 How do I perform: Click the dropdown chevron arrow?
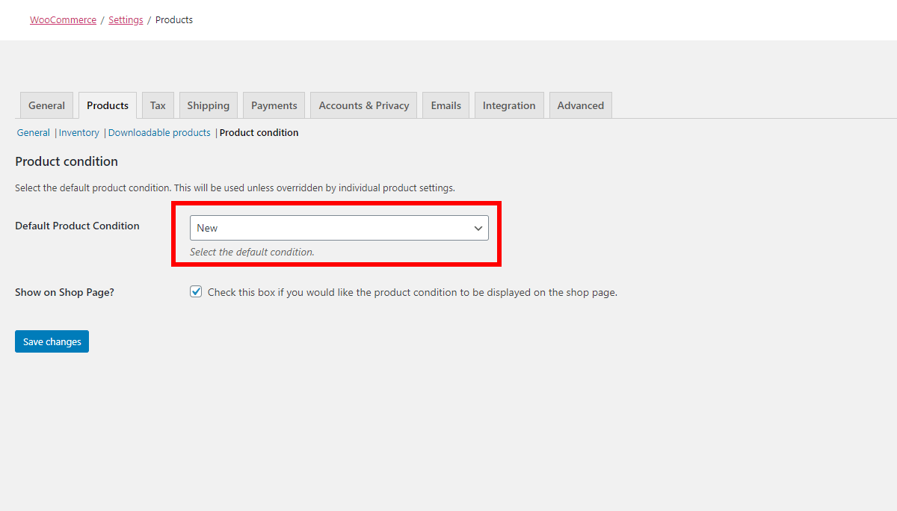tap(478, 228)
